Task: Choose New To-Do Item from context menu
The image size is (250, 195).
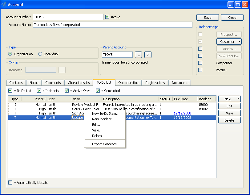Action: (106, 114)
